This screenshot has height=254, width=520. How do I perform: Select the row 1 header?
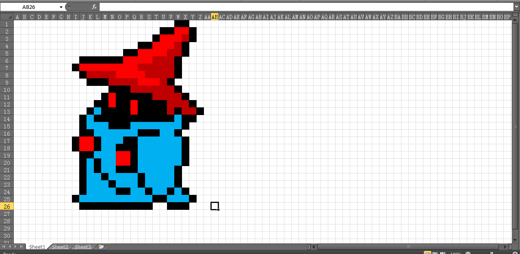[x=7, y=24]
